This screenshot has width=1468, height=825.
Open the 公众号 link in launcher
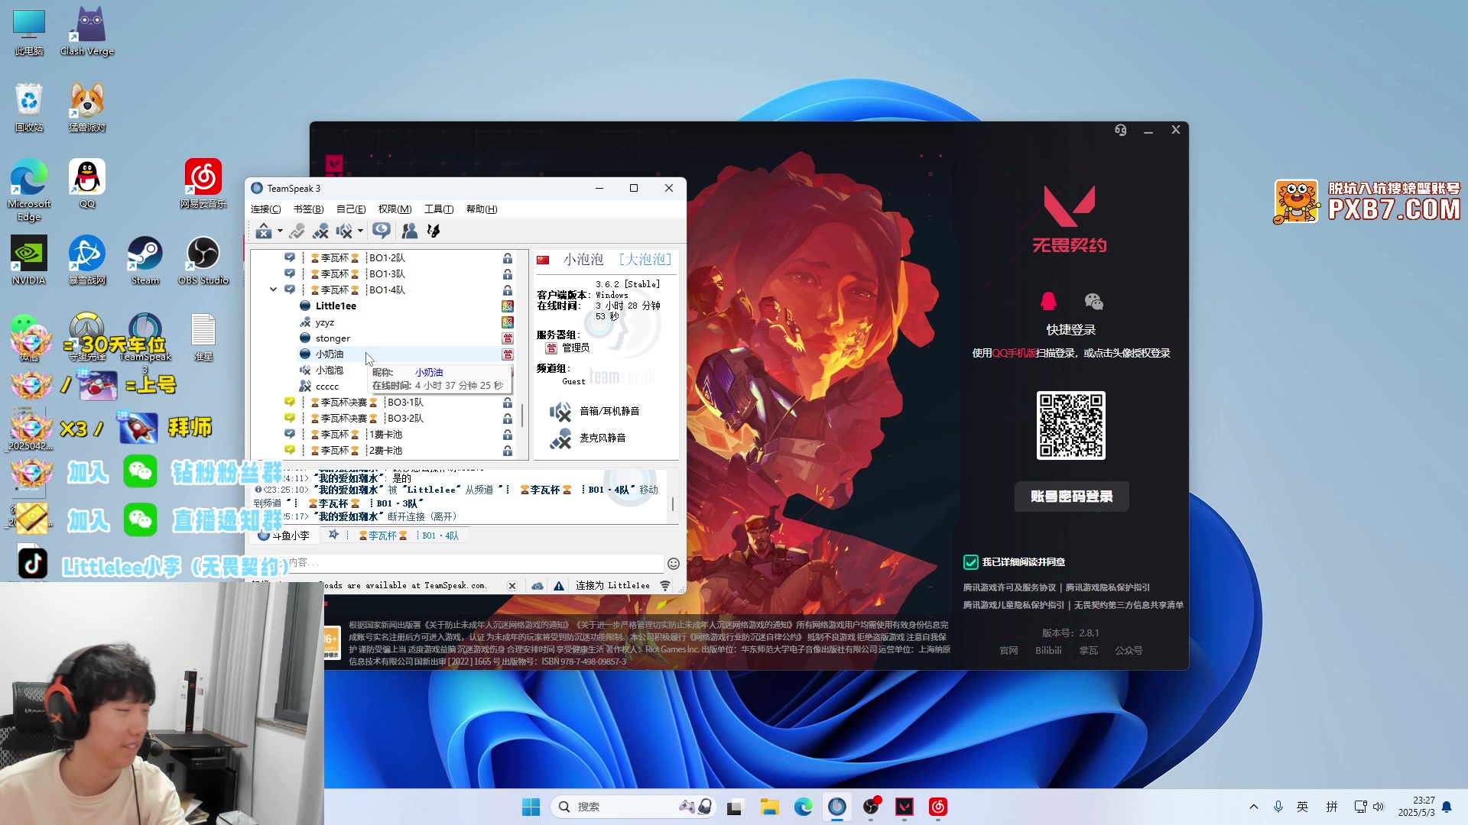pos(1129,651)
